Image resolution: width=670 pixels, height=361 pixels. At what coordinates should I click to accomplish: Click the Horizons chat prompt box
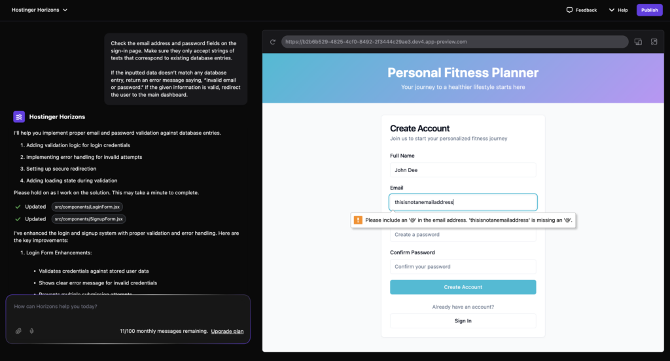pyautogui.click(x=128, y=307)
